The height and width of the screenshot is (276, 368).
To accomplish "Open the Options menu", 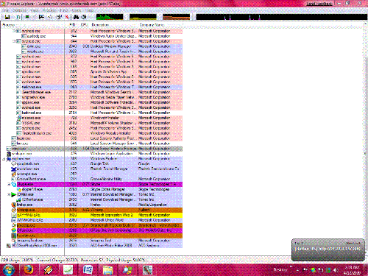I will [20, 10].
